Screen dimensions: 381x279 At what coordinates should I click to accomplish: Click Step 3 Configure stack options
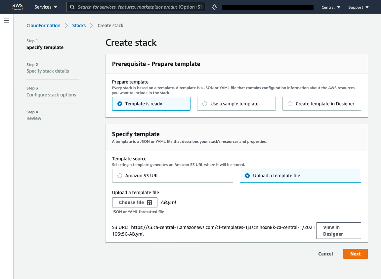[x=51, y=91]
